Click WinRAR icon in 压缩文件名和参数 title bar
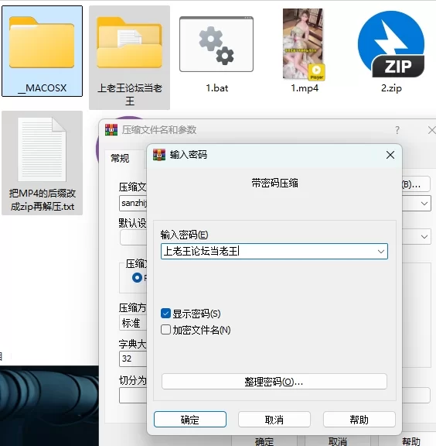 point(111,130)
